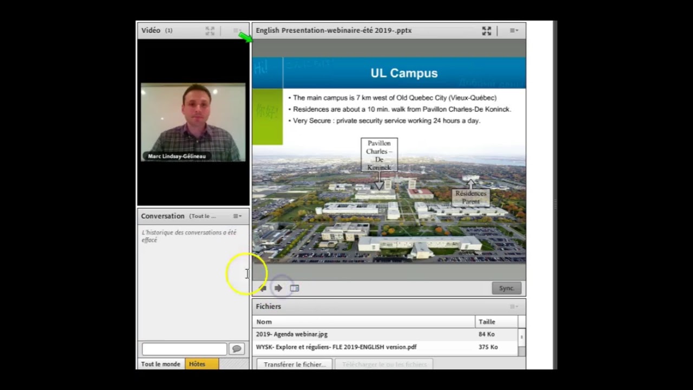This screenshot has width=693, height=390.
Task: Open the Conversation pod options menu
Action: (237, 216)
